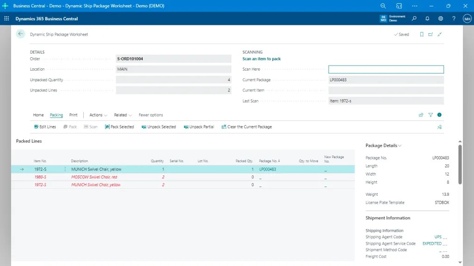Click the bookmark icon near Saved
474x266 pixels.
click(x=421, y=34)
